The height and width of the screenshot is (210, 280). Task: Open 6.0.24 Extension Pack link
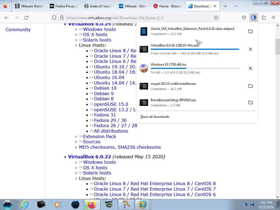(100, 137)
